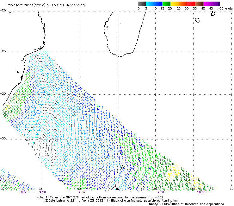
Task: Click the 'Data buffer is 22 hrs' note line
Action: pos(111,201)
